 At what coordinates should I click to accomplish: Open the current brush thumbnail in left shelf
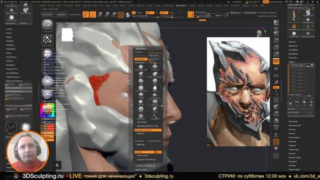click(47, 25)
